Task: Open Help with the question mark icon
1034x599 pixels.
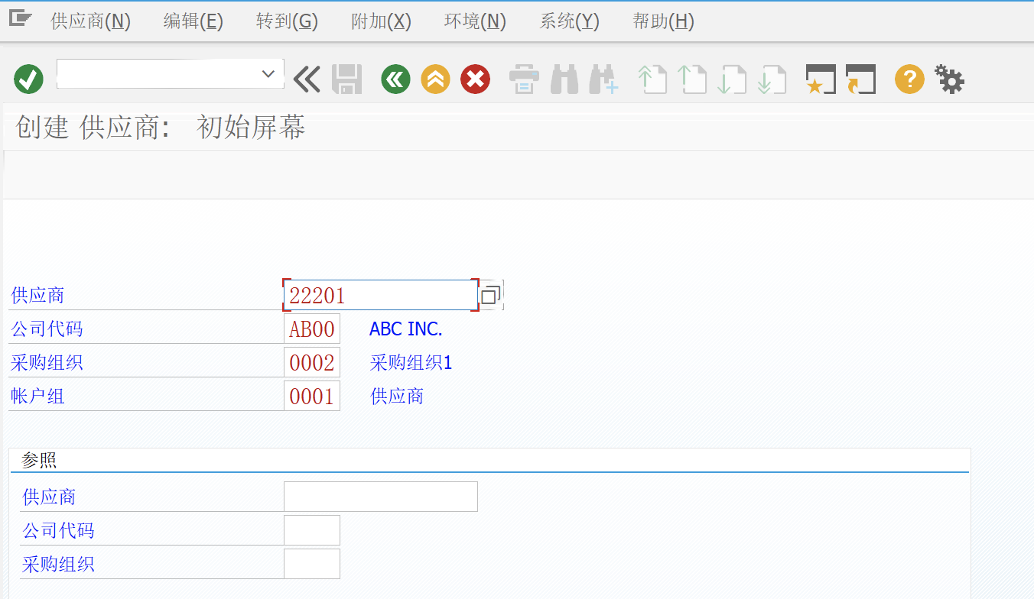Action: click(909, 79)
